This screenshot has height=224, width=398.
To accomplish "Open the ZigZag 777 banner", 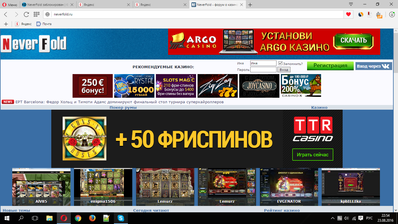I will pos(218,86).
